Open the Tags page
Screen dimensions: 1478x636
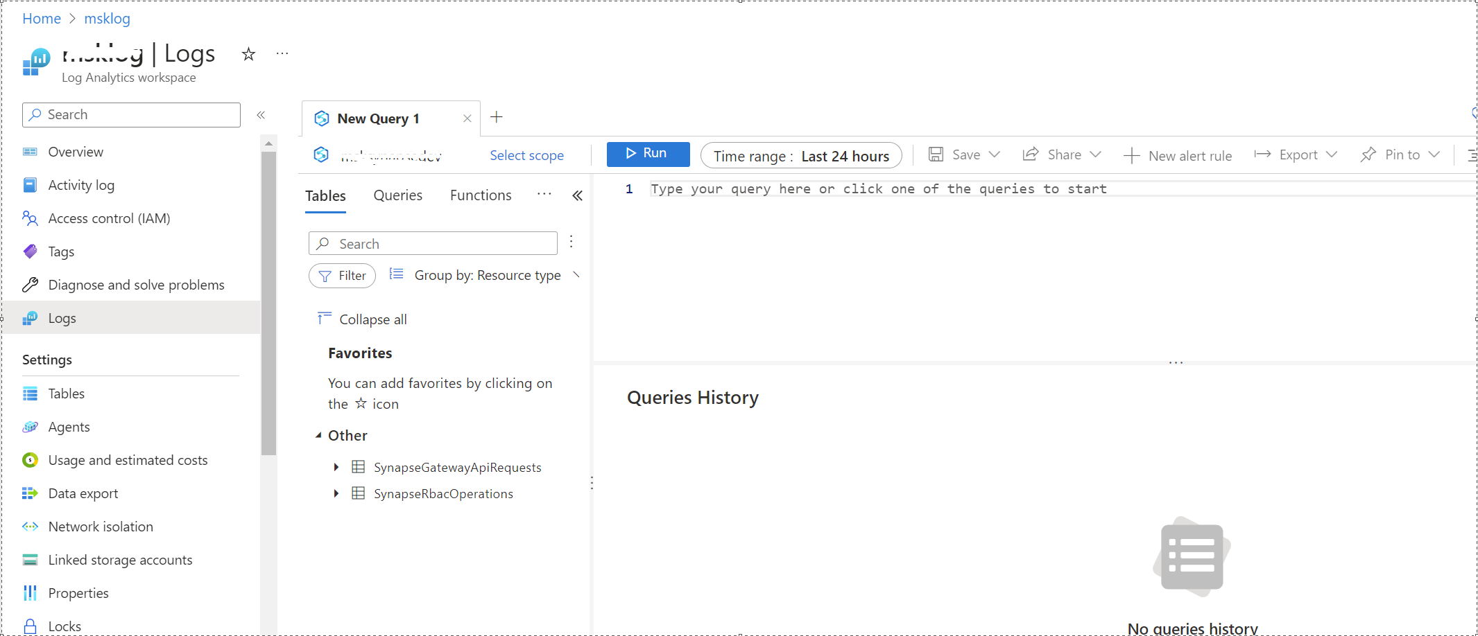tap(61, 251)
